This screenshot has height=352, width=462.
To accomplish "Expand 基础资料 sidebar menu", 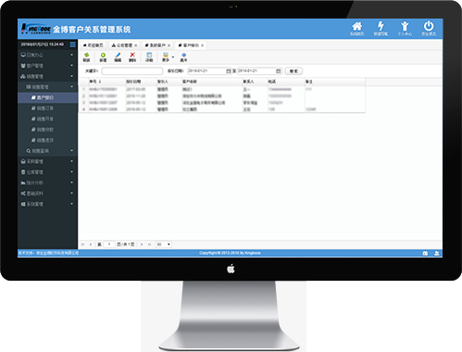I will [x=47, y=194].
